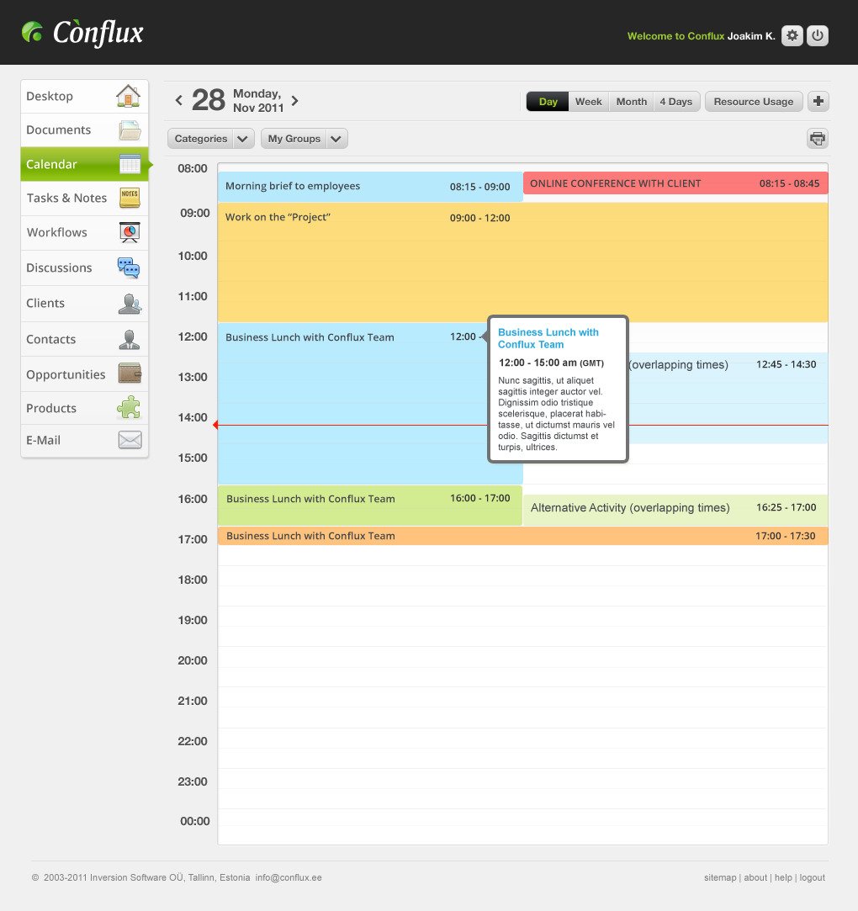Open Resource Usage view

click(x=754, y=101)
